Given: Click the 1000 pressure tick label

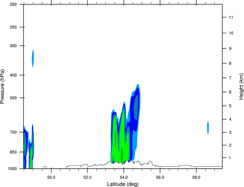Looking at the screenshot, I should (x=12, y=169).
